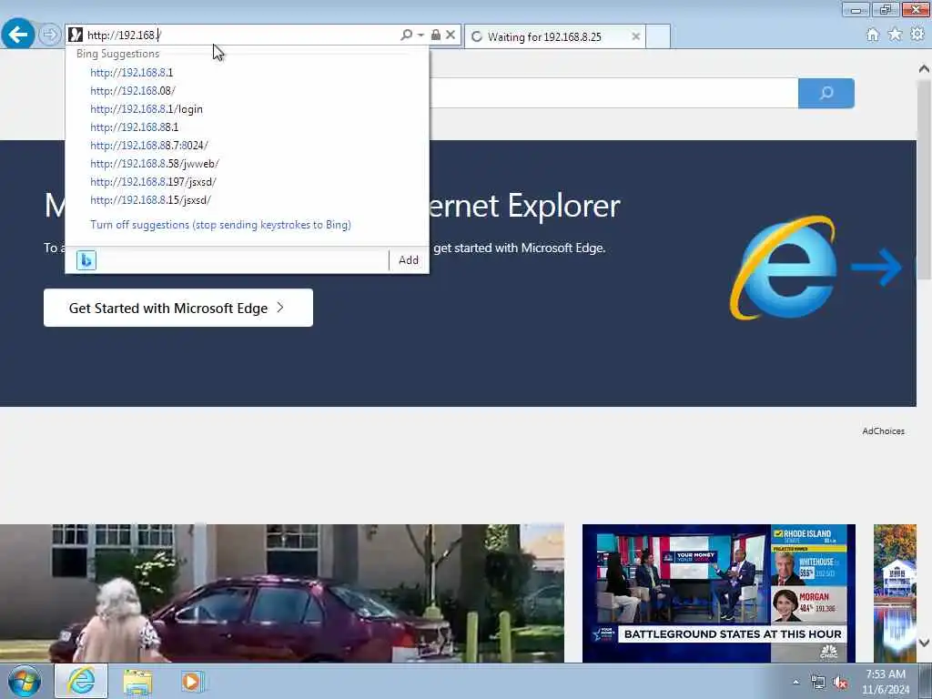This screenshot has width=932, height=699.
Task: Click inside the page search box
Action: point(613,94)
